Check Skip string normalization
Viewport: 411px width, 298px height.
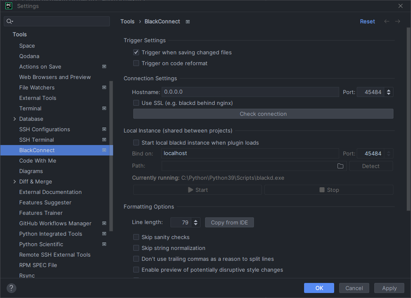click(136, 248)
